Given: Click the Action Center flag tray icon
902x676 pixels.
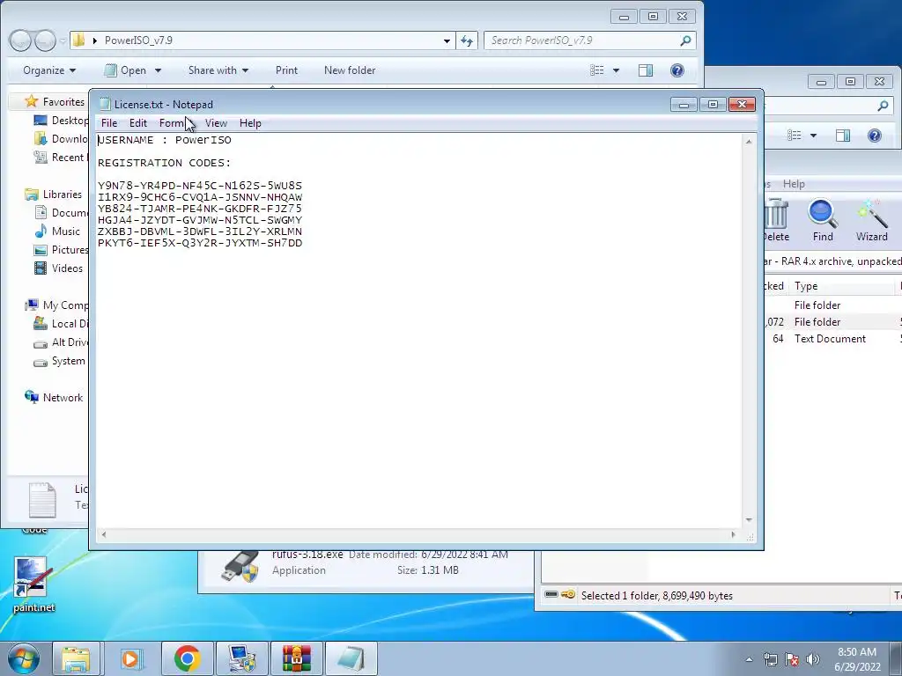Looking at the screenshot, I should pyautogui.click(x=792, y=658).
